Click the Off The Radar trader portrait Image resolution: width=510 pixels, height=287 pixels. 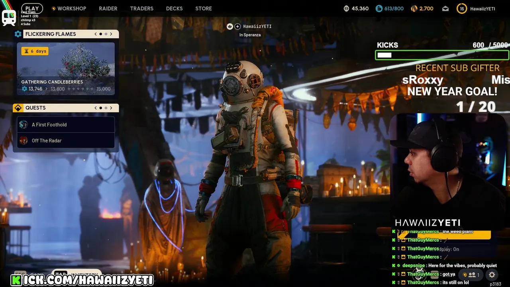pos(24,140)
